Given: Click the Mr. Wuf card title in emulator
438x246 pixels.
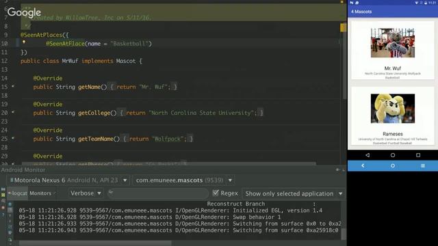Looking at the screenshot, I should (392, 68).
